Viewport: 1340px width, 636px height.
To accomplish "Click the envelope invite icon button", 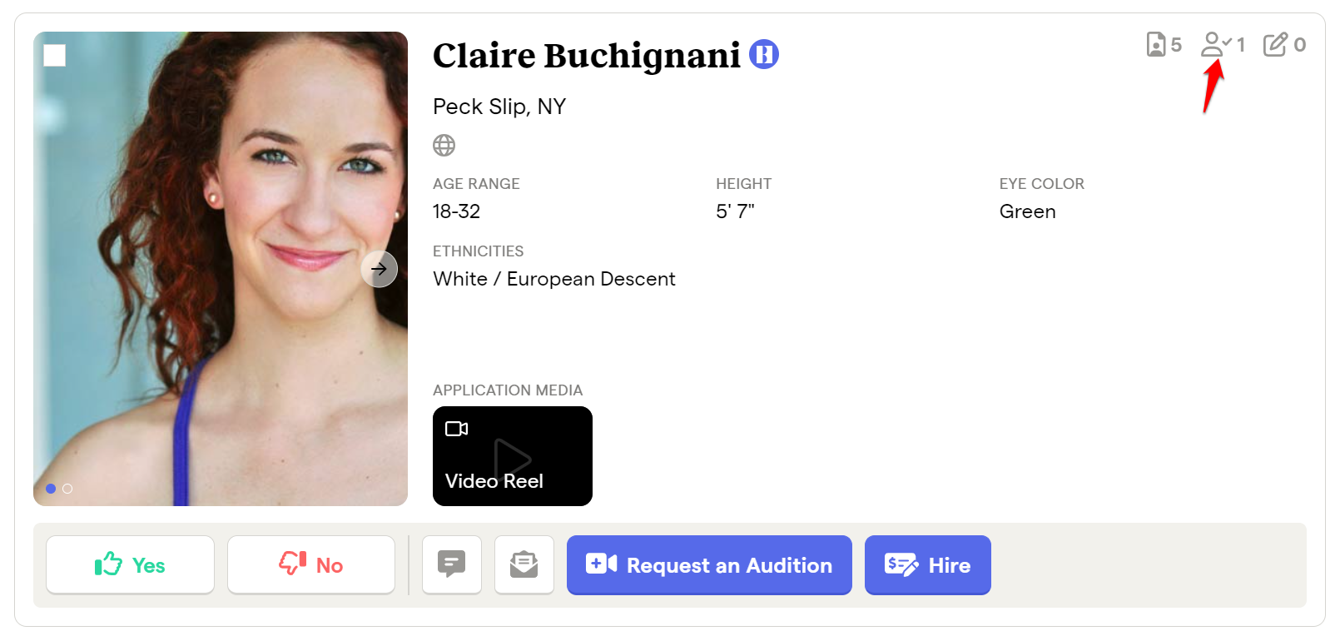I will coord(524,564).
